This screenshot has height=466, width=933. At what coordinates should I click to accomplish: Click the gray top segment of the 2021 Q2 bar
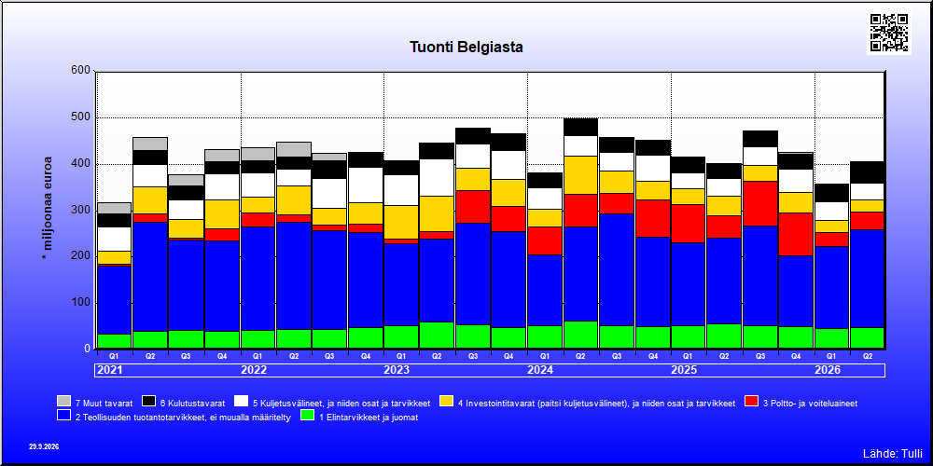point(150,144)
